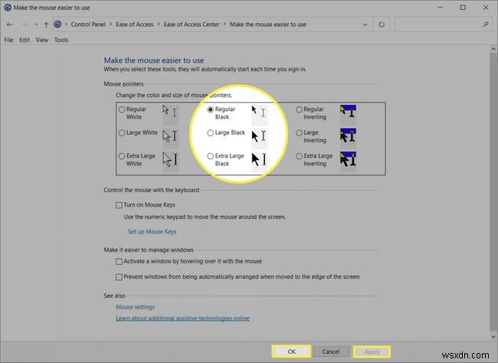Click the window title bar app icon
Image resolution: width=498 pixels, height=363 pixels.
8,8
